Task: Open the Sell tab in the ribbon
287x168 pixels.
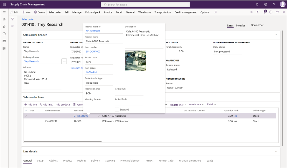Action: (x=66, y=12)
